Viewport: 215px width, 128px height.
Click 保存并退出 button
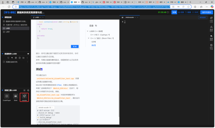click(x=206, y=12)
